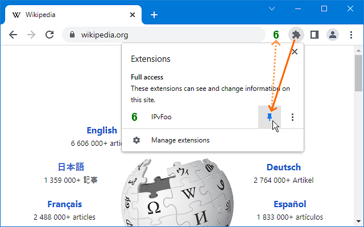Viewport: 364px width, 227px height.
Task: Click the 'Full access' heading text
Action: coord(147,77)
